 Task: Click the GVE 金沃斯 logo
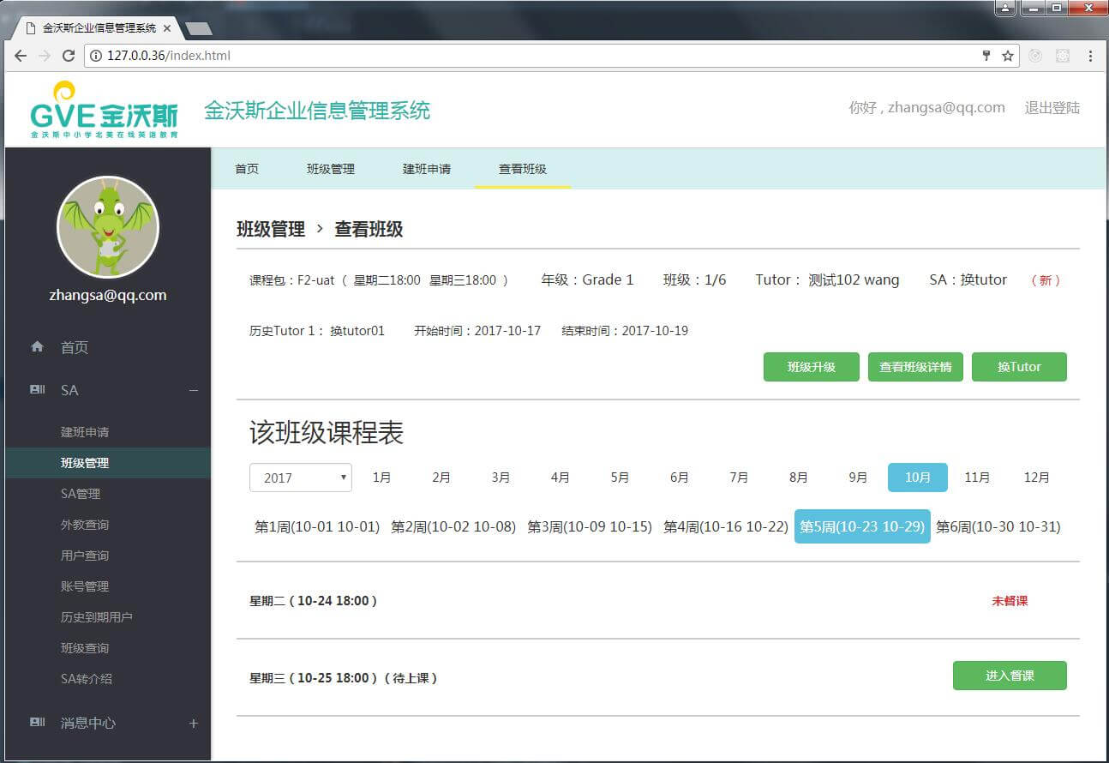coord(105,110)
